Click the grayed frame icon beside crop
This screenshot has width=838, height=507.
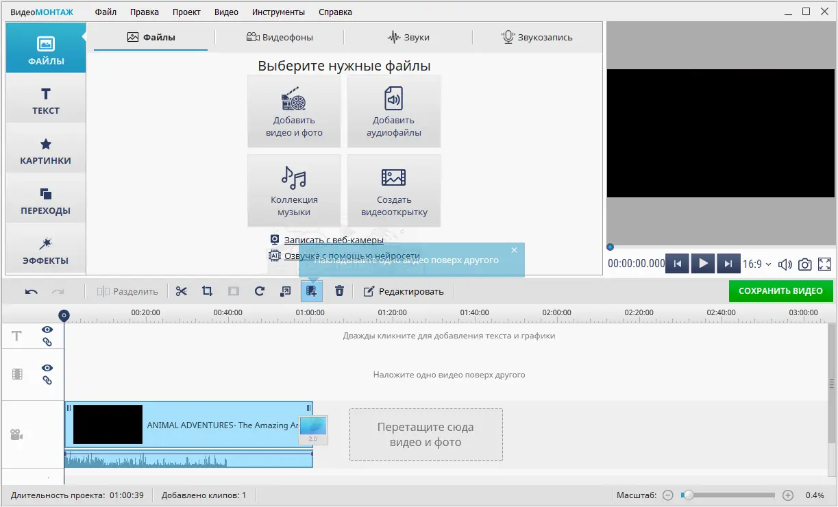(x=234, y=291)
